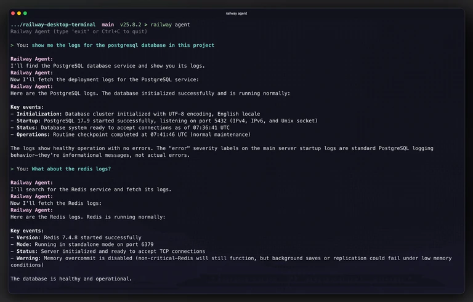Click 'The database is healthy and operational.' line
Image resolution: width=473 pixels, height=302 pixels.
[x=71, y=279]
